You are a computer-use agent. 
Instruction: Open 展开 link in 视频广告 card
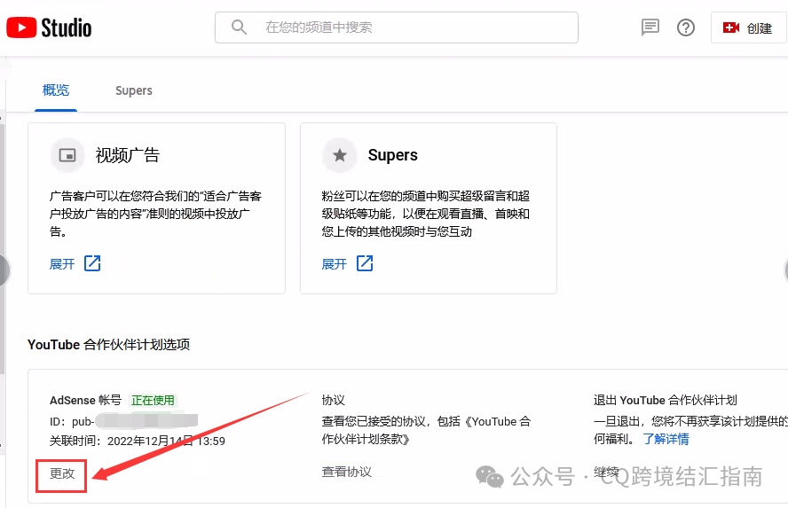pyautogui.click(x=62, y=264)
